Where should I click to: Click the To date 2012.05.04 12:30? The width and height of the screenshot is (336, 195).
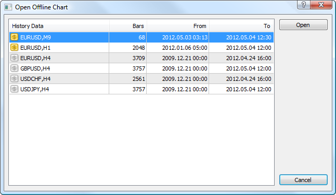tap(249, 37)
